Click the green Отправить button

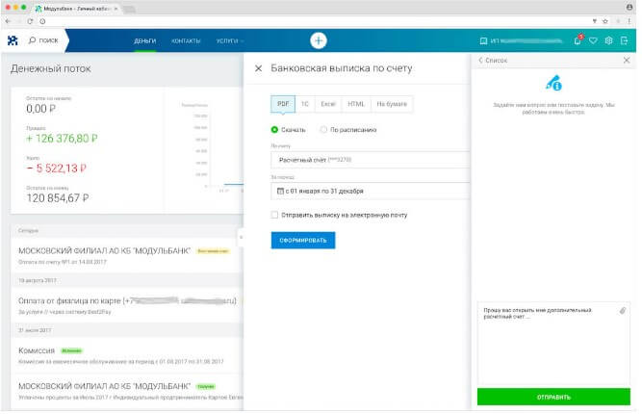click(553, 397)
